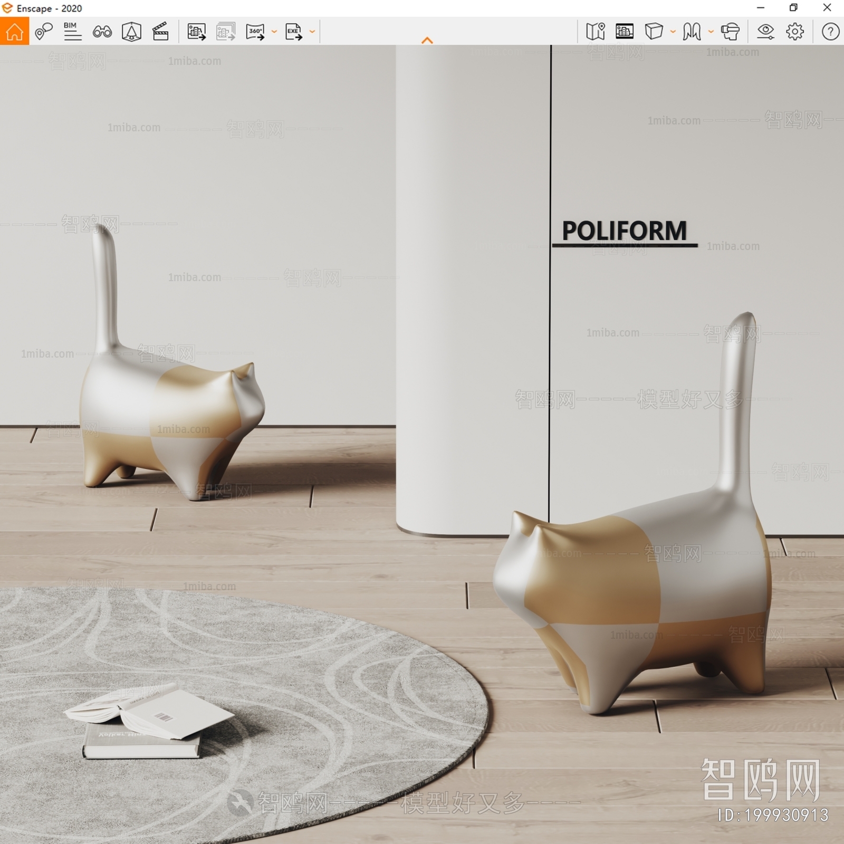Viewport: 844px width, 844px height.
Task: Click the EXE standalone export icon
Action: pos(294,32)
